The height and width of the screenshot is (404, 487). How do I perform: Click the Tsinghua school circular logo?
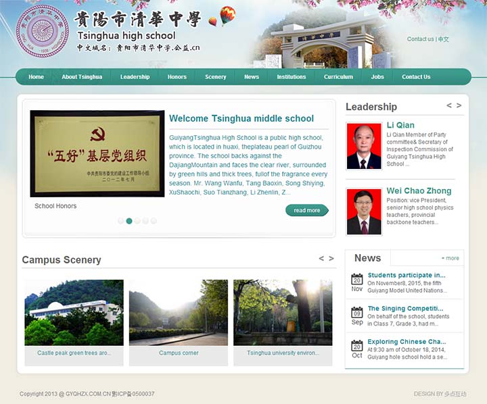click(x=42, y=30)
